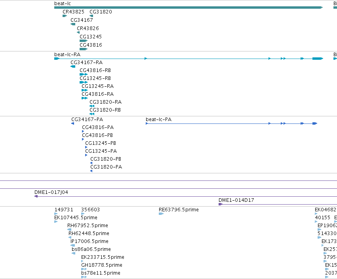Image resolution: width=337 pixels, height=279 pixels.
Task: Select the beat-Ic gene bar
Action: pos(188,8)
